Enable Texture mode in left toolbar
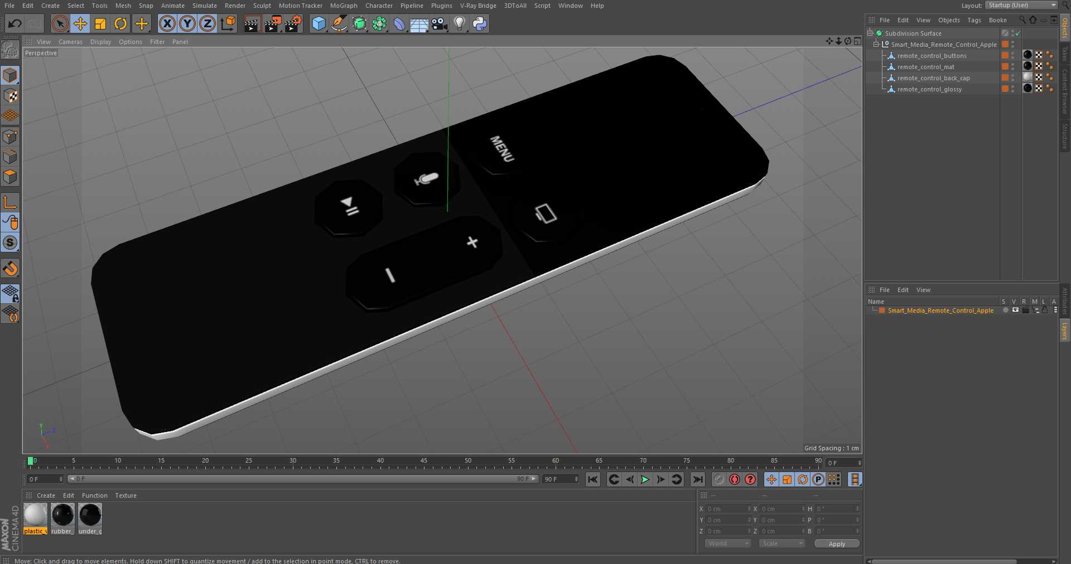Image resolution: width=1071 pixels, height=564 pixels. coord(10,95)
